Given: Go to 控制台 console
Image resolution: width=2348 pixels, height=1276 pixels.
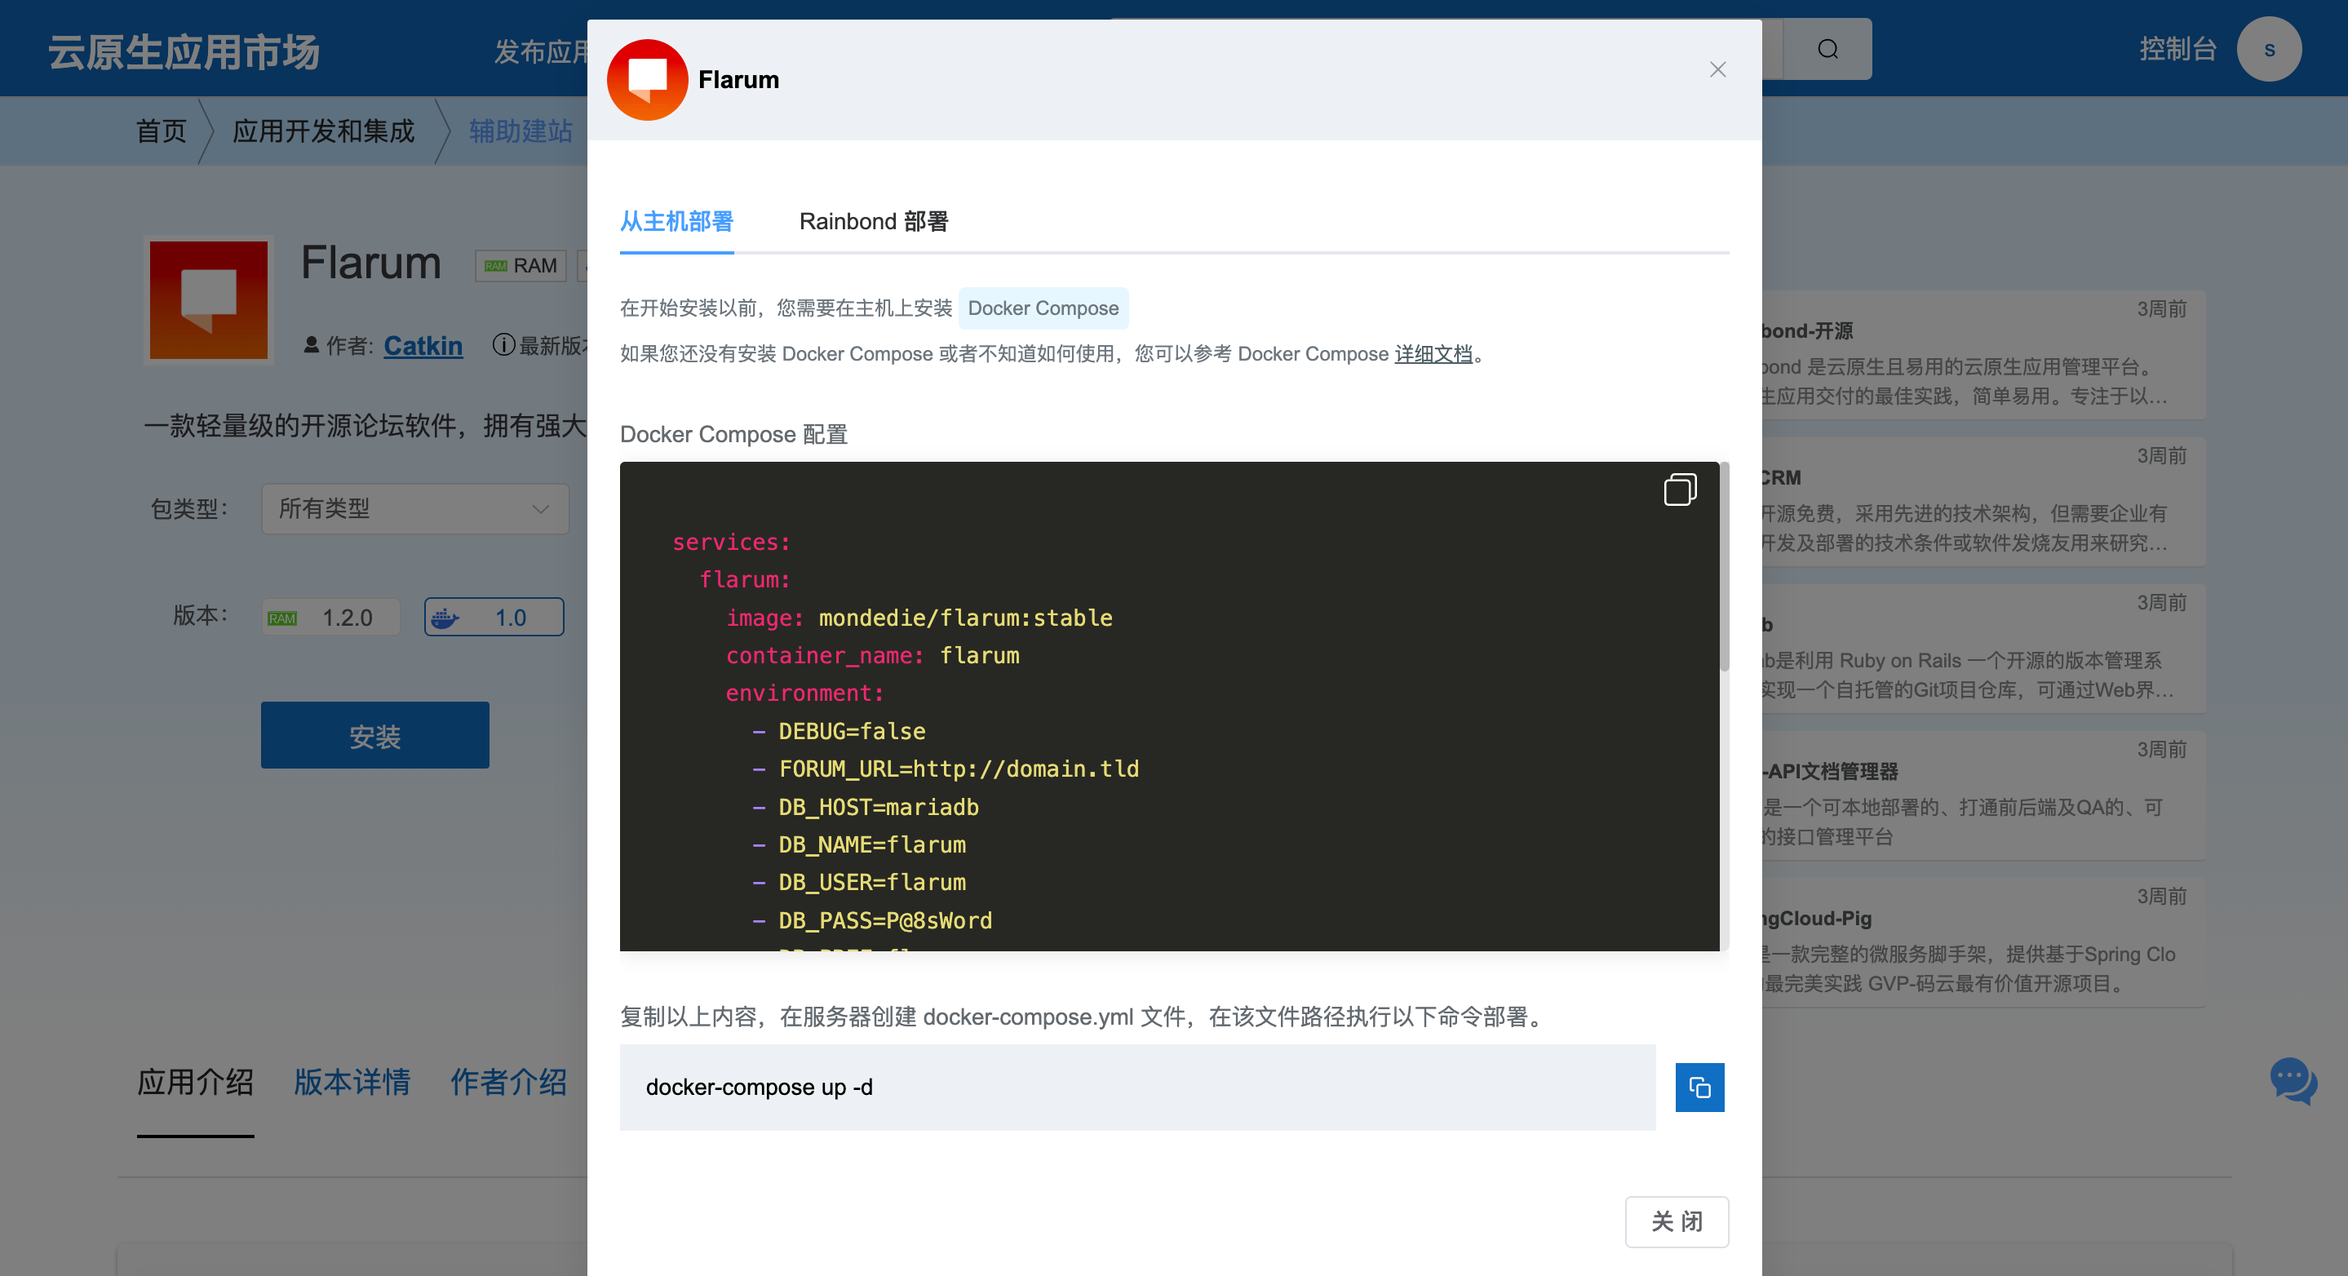Looking at the screenshot, I should click(2177, 49).
